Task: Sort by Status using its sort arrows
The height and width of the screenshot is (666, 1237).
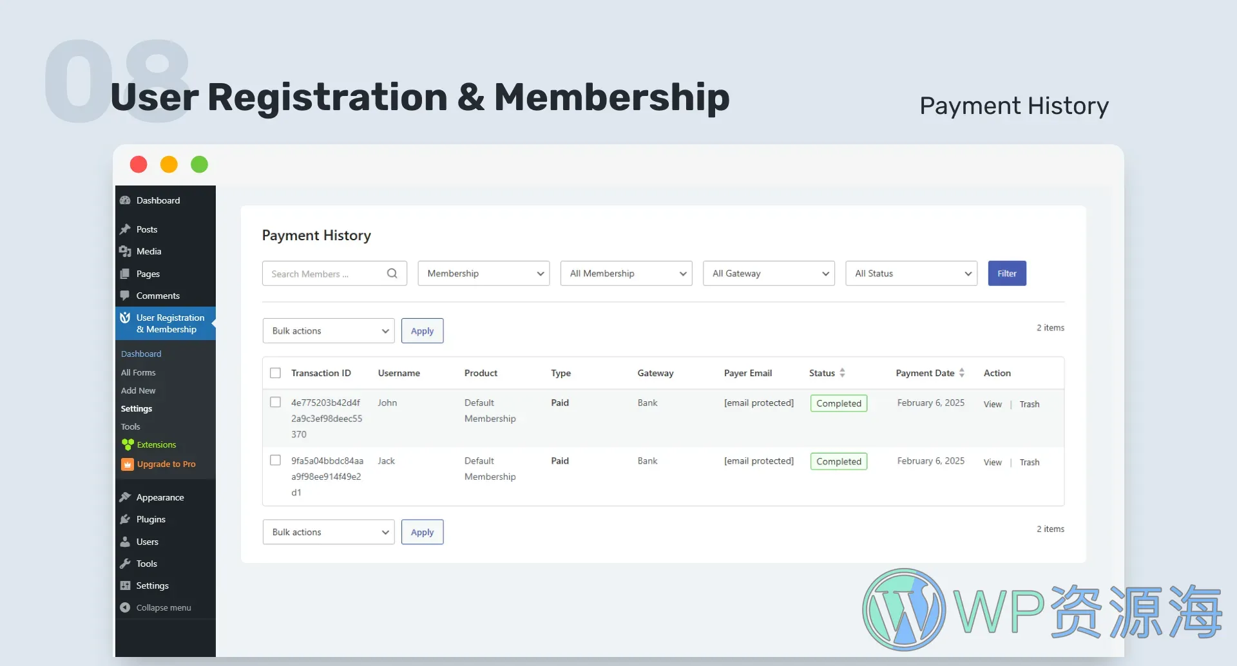Action: 842,373
